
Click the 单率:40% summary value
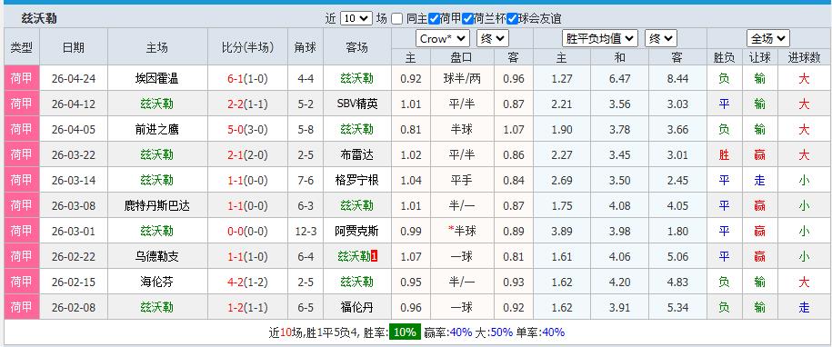click(x=541, y=332)
